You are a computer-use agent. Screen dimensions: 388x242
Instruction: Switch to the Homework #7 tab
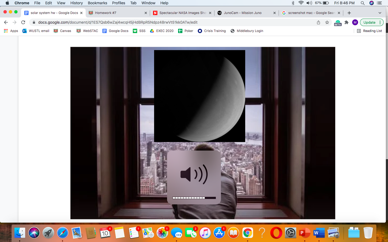[116, 13]
